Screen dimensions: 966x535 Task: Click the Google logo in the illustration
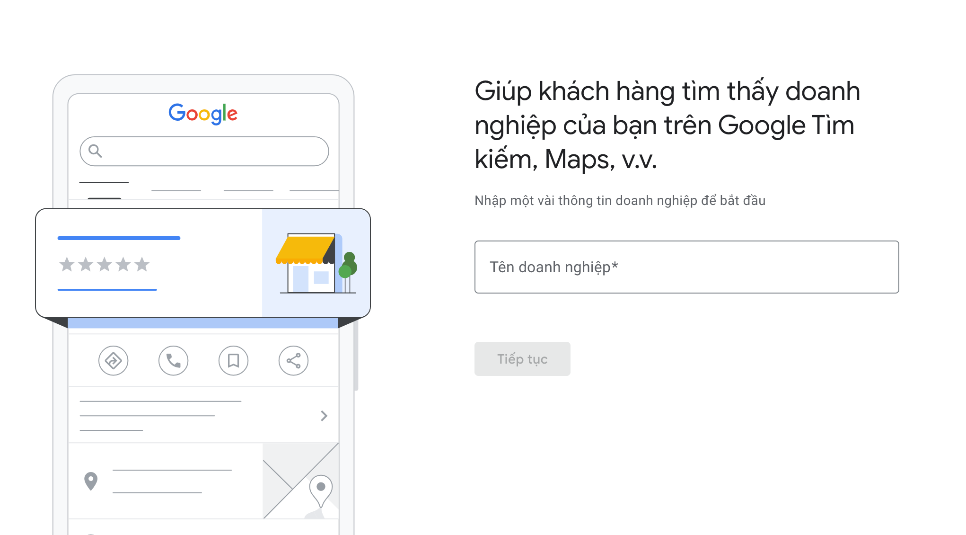click(x=203, y=114)
